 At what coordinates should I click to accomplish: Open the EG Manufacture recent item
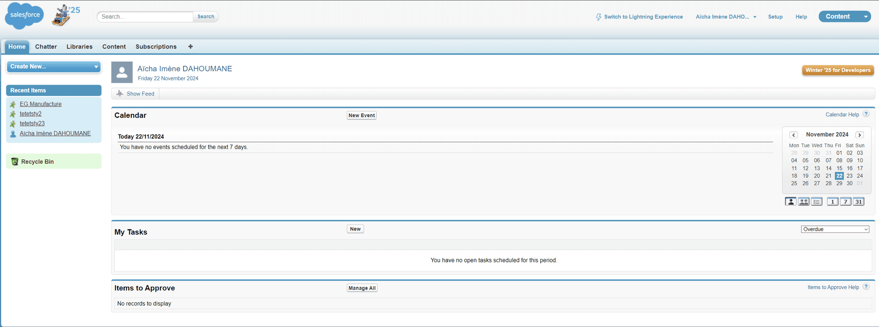click(x=40, y=104)
